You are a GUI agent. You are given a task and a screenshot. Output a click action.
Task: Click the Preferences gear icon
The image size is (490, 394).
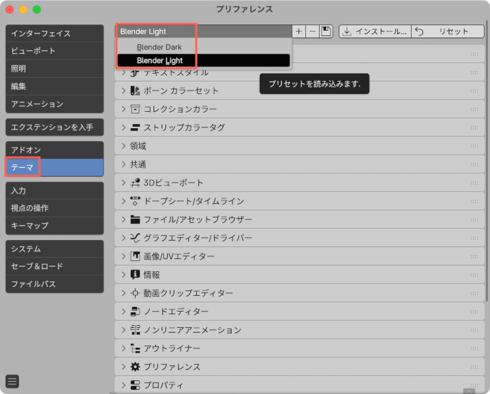[135, 367]
